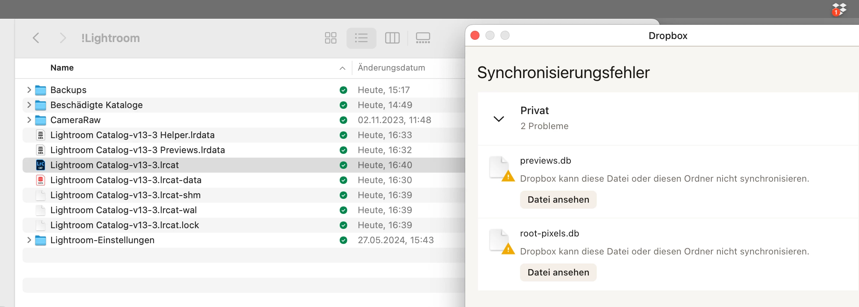Click the Backups folder name

pyautogui.click(x=68, y=90)
